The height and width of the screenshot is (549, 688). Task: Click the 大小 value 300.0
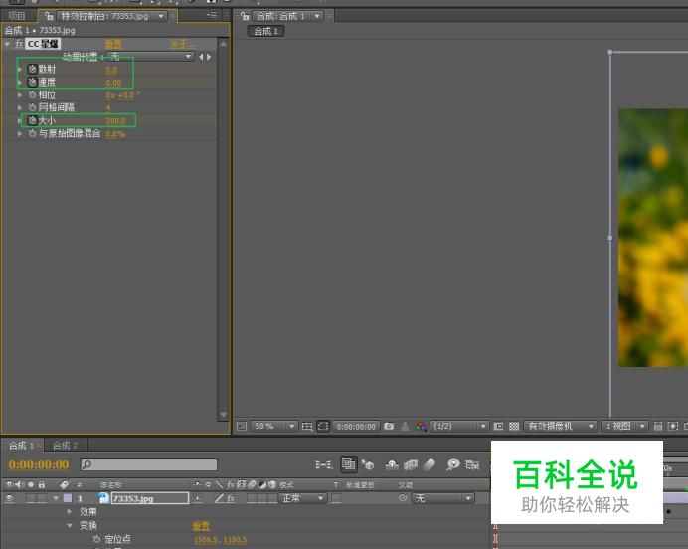pos(115,120)
